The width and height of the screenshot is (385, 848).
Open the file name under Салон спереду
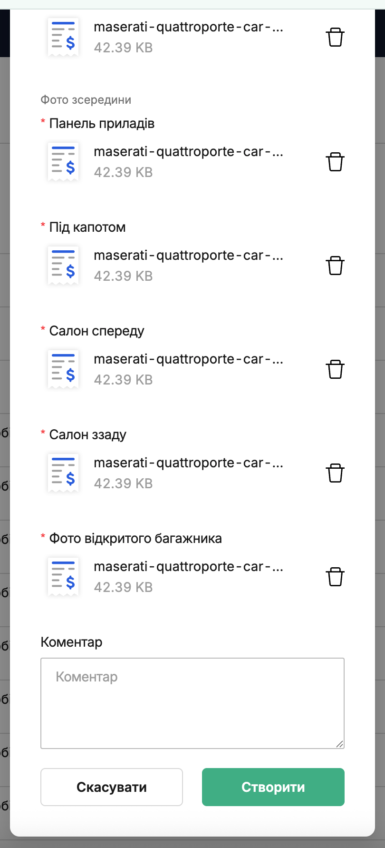click(x=188, y=359)
